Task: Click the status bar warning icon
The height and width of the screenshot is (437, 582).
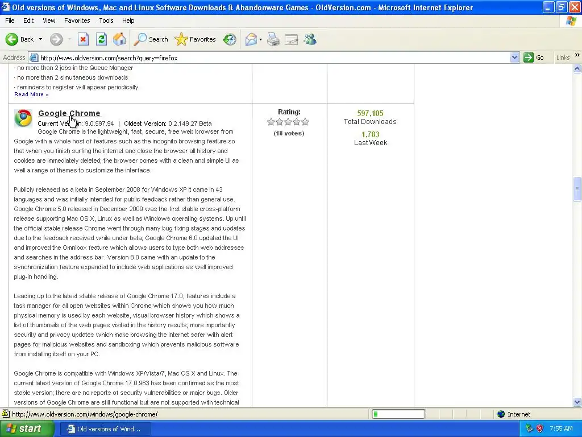Action: pyautogui.click(x=6, y=414)
